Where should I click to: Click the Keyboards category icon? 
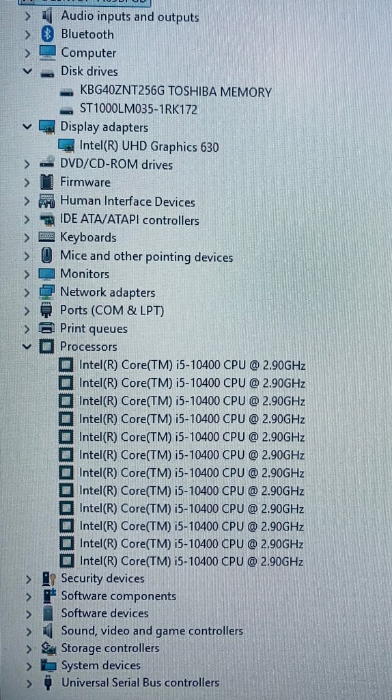(46, 237)
